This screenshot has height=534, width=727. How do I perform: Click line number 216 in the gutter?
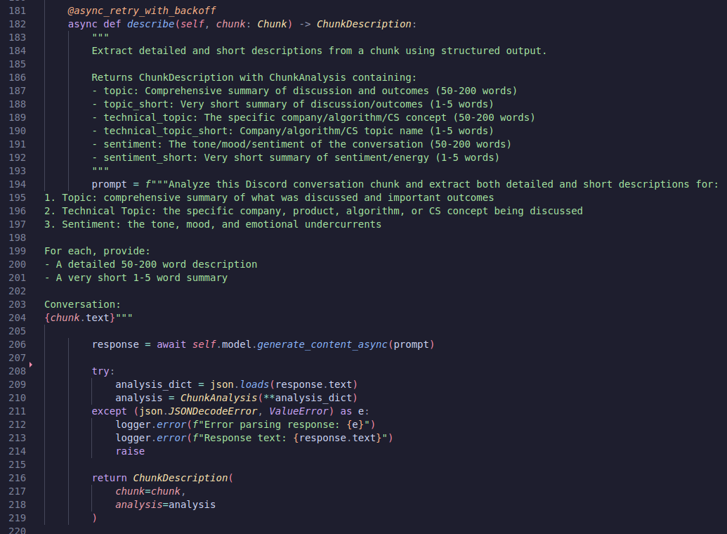[16, 478]
